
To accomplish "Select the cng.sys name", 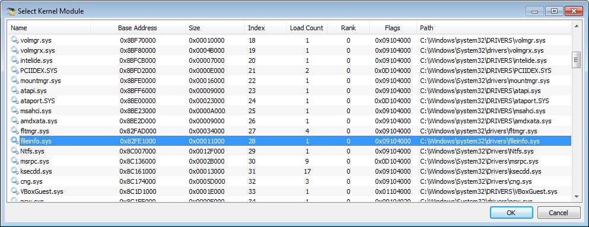I will click(x=31, y=181).
